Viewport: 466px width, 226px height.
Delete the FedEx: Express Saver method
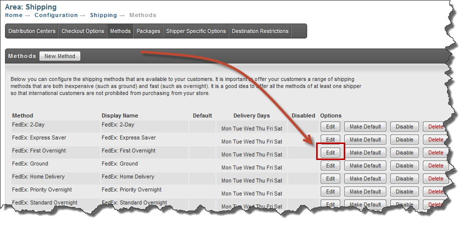tap(435, 139)
